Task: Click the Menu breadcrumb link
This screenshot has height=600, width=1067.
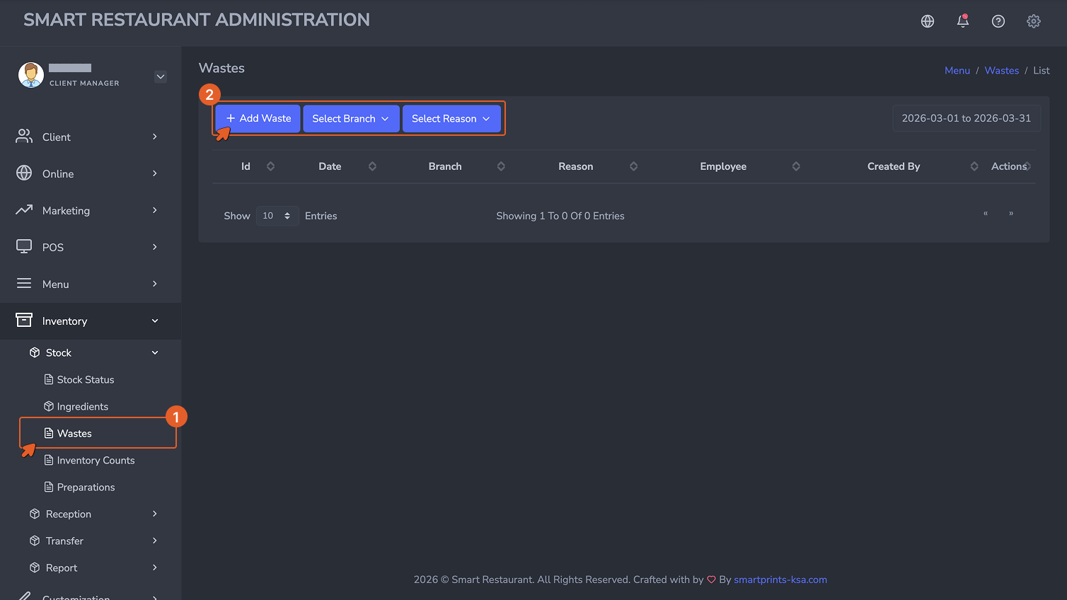Action: click(x=957, y=71)
